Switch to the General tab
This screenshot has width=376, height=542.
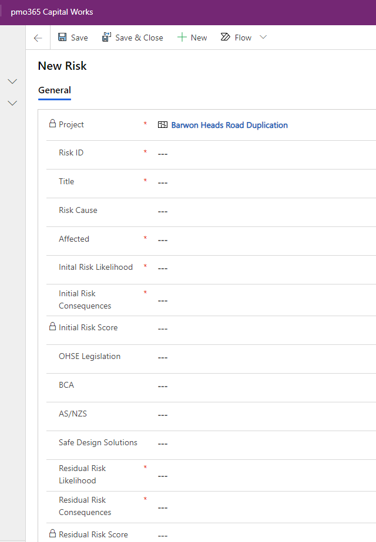click(x=55, y=90)
